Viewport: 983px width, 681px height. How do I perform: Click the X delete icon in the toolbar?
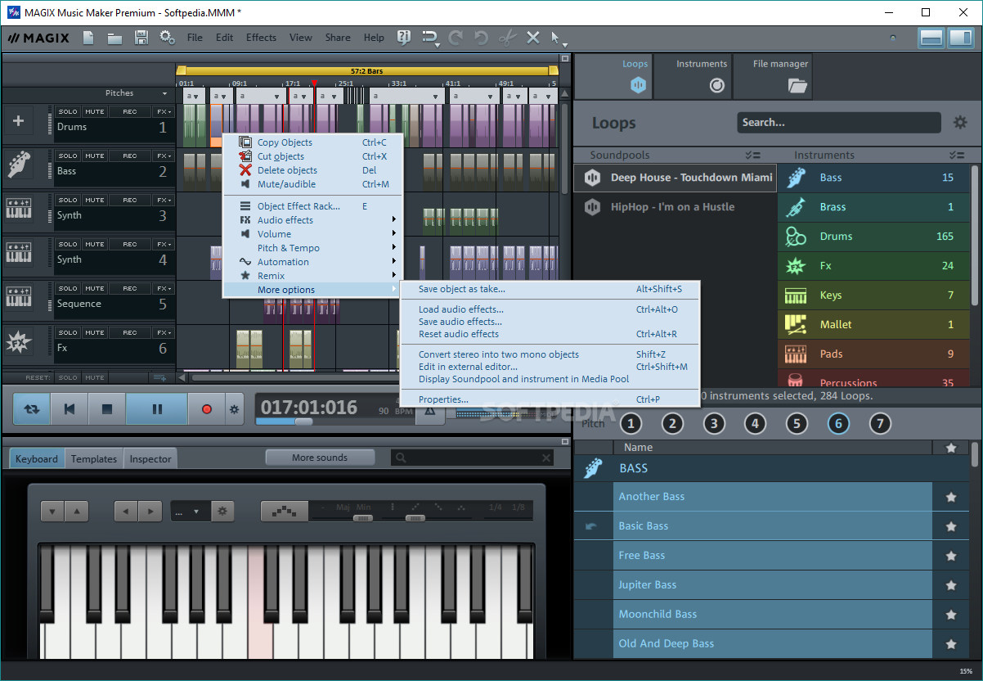[x=533, y=38]
